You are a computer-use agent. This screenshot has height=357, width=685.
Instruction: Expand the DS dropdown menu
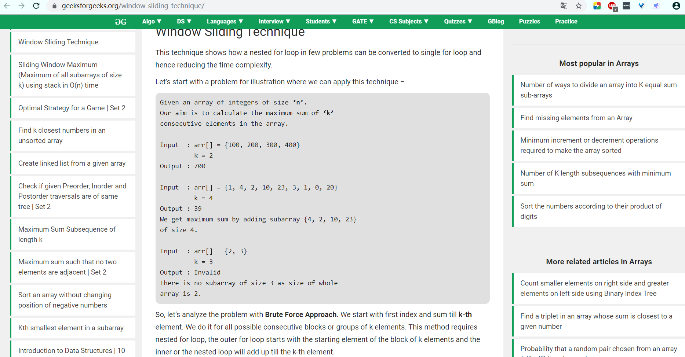click(x=184, y=22)
